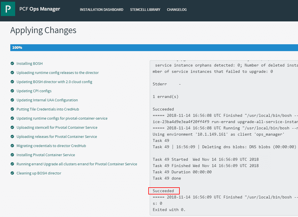Viewport: 298px width, 217px height.
Task: Click checkmark beside Updating BOSH director step
Action: 12,82
